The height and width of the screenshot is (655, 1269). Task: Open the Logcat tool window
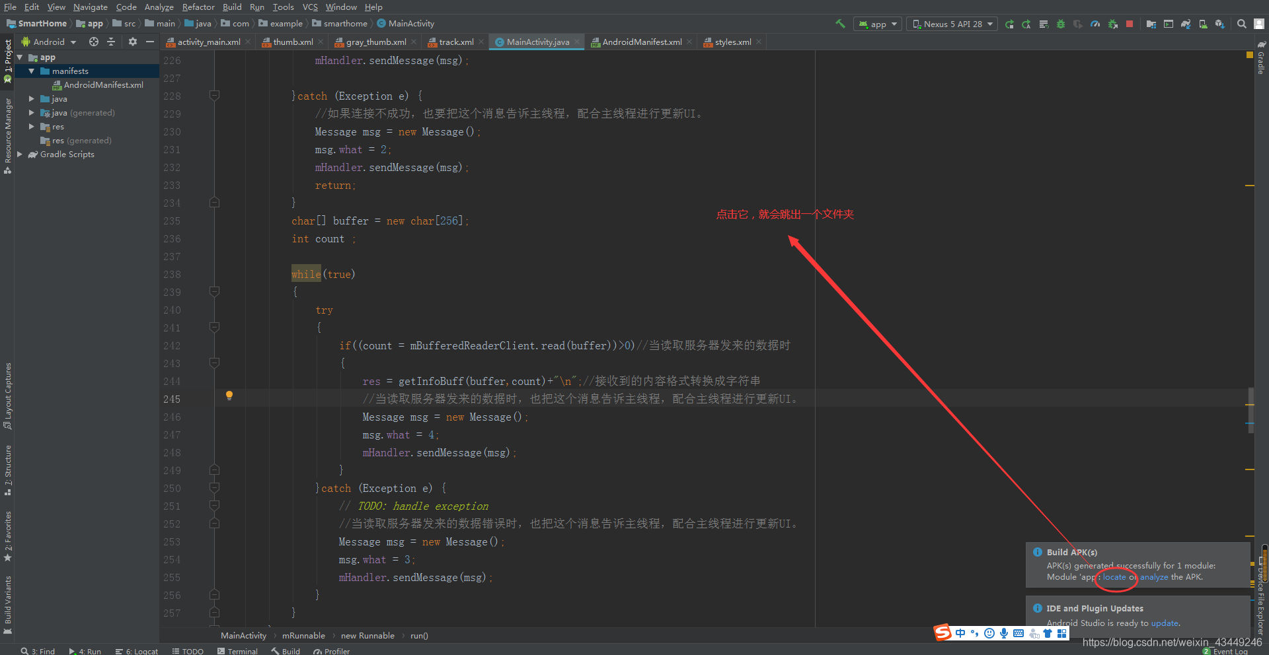[x=137, y=651]
